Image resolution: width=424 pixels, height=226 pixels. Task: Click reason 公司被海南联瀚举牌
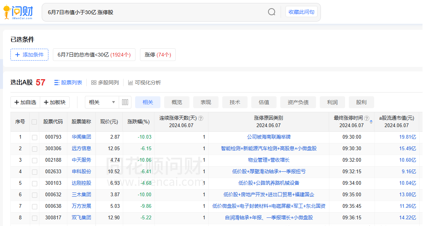point(269,137)
